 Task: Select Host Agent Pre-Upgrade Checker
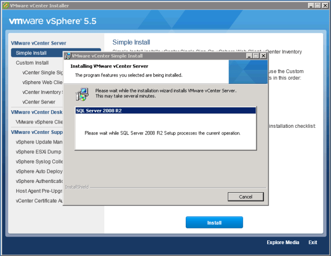pyautogui.click(x=39, y=191)
